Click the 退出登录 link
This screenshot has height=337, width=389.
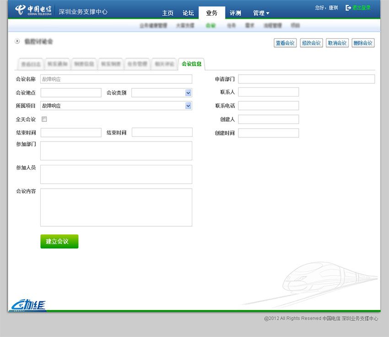point(362,8)
